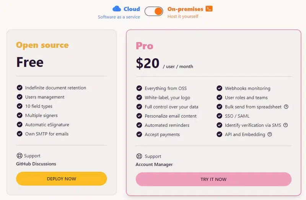Select the On-premises hosting option label
This screenshot has width=306, height=200.
[x=185, y=9]
